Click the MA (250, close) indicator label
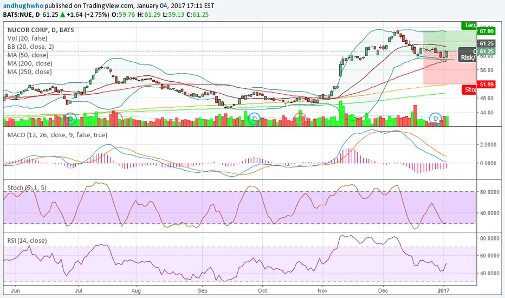The image size is (505, 298). (x=30, y=72)
